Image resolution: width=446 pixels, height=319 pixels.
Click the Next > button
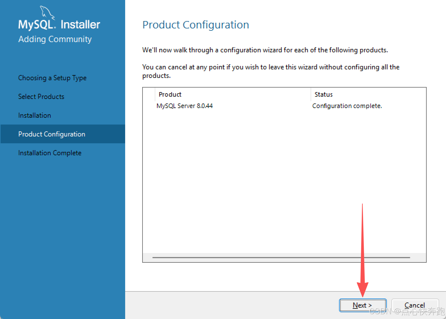pos(363,305)
